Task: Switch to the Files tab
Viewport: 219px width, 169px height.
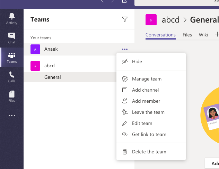Action: 187,35
